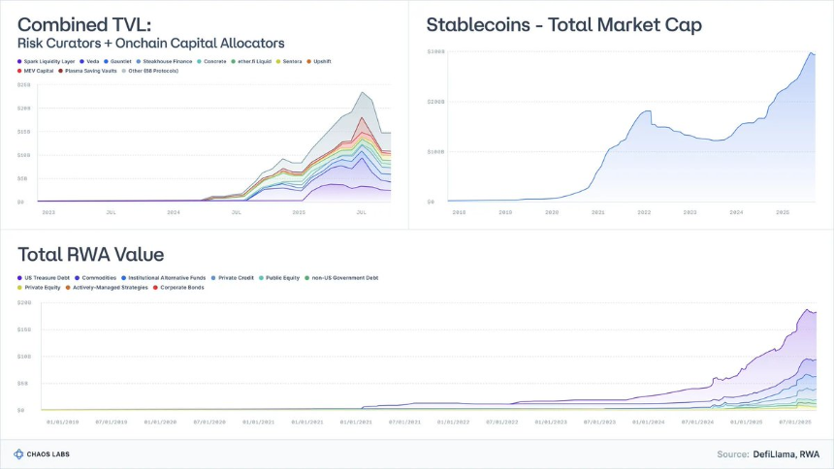Select Institutional Alternative Funds legend entry
The image size is (834, 469).
point(163,277)
